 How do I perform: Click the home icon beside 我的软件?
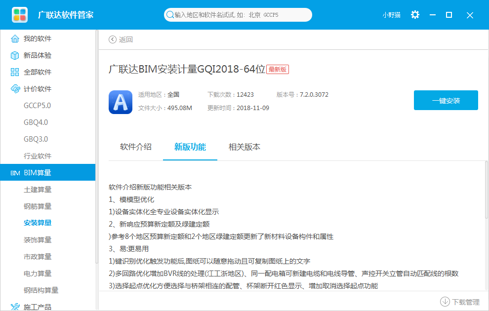[15, 39]
